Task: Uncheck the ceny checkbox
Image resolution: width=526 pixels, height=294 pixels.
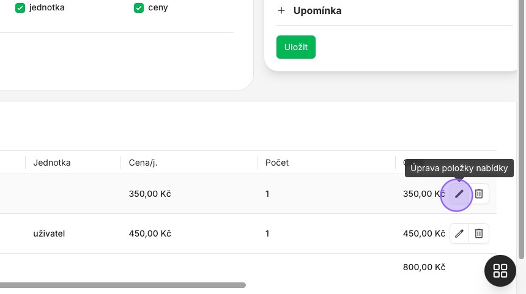Action: pyautogui.click(x=139, y=8)
